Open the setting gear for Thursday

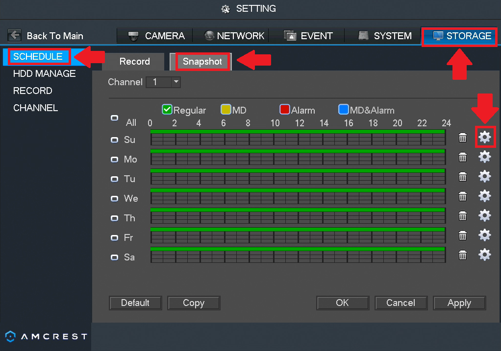pos(485,216)
